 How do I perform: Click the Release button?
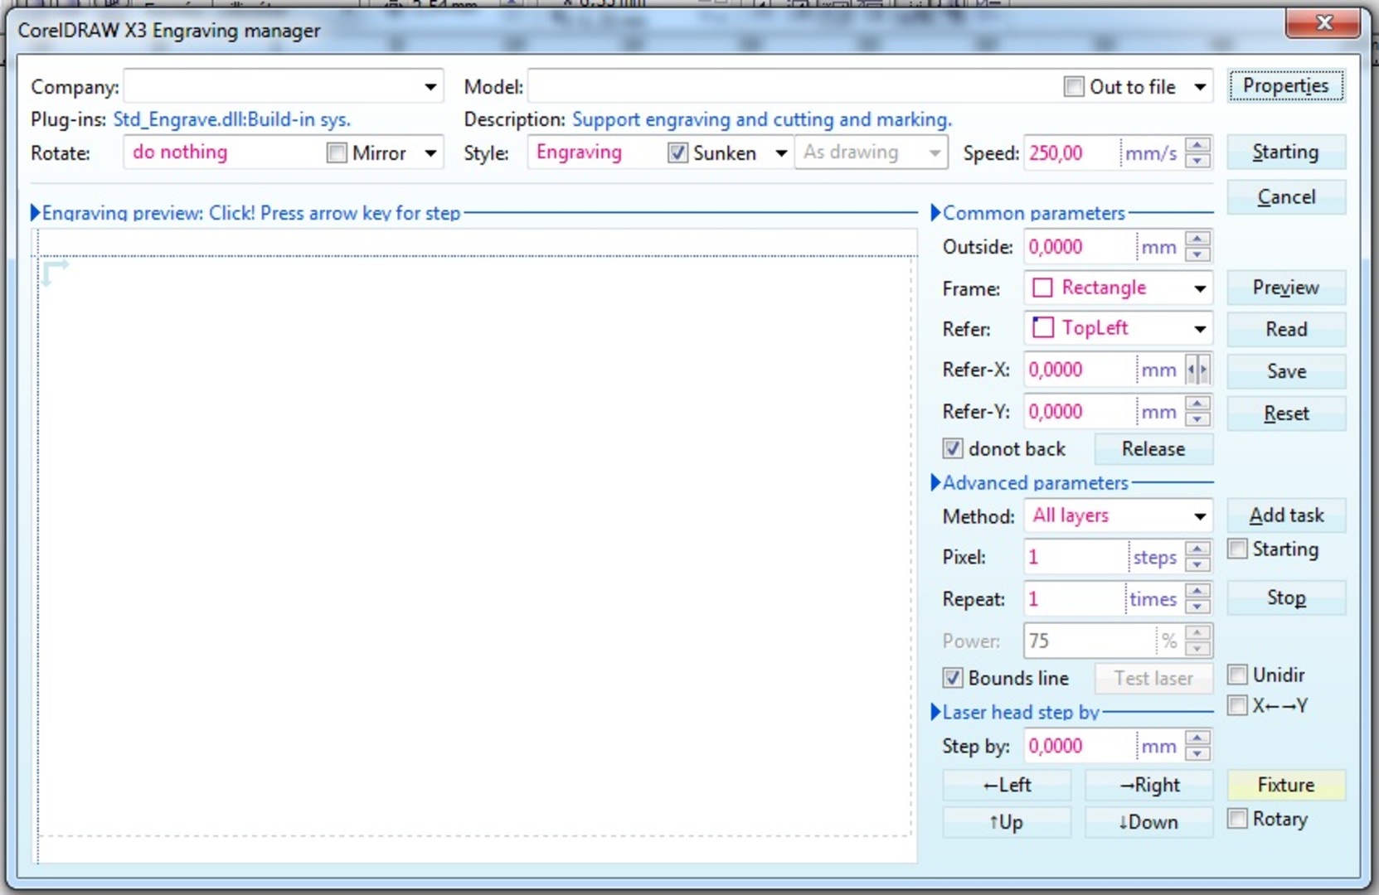click(1153, 448)
